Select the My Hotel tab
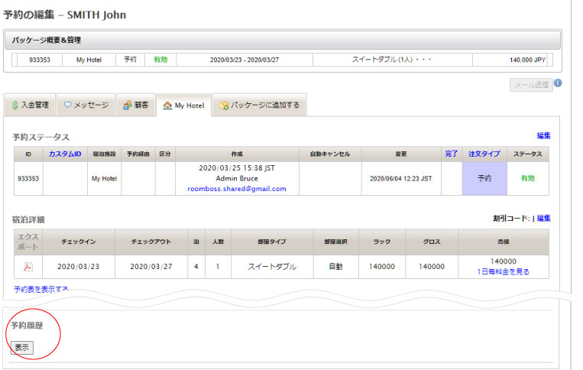Image resolution: width=583 pixels, height=370 pixels. point(183,105)
